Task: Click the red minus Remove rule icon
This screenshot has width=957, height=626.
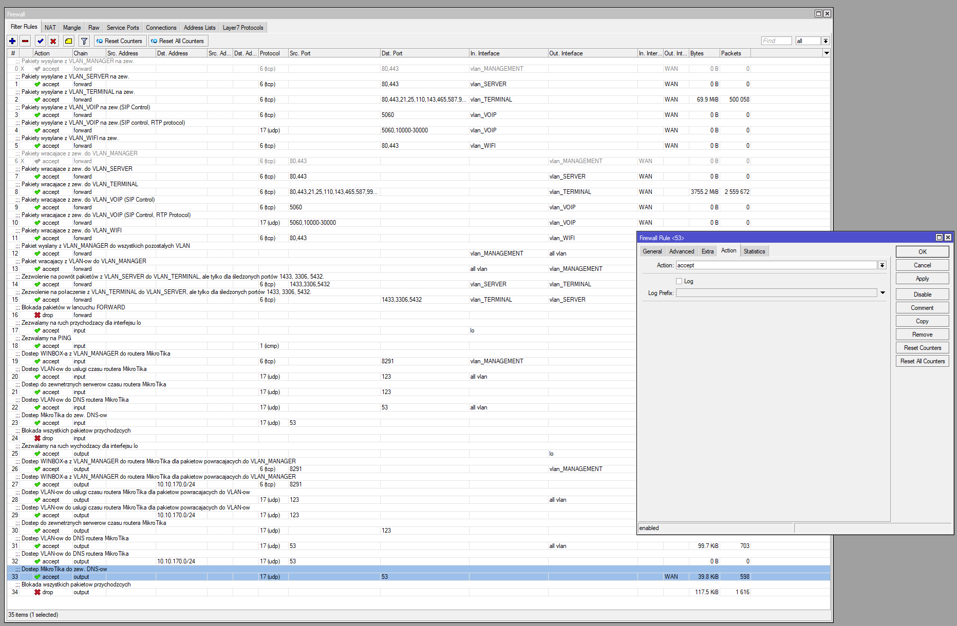Action: (25, 41)
